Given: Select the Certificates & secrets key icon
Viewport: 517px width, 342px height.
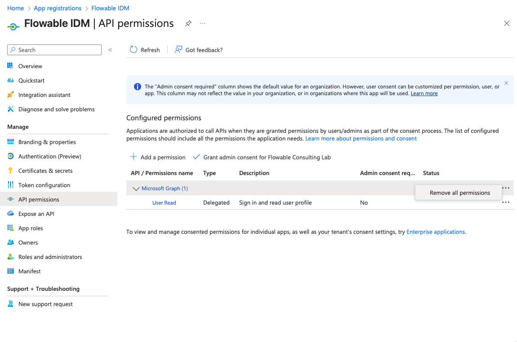Looking at the screenshot, I should 10,171.
